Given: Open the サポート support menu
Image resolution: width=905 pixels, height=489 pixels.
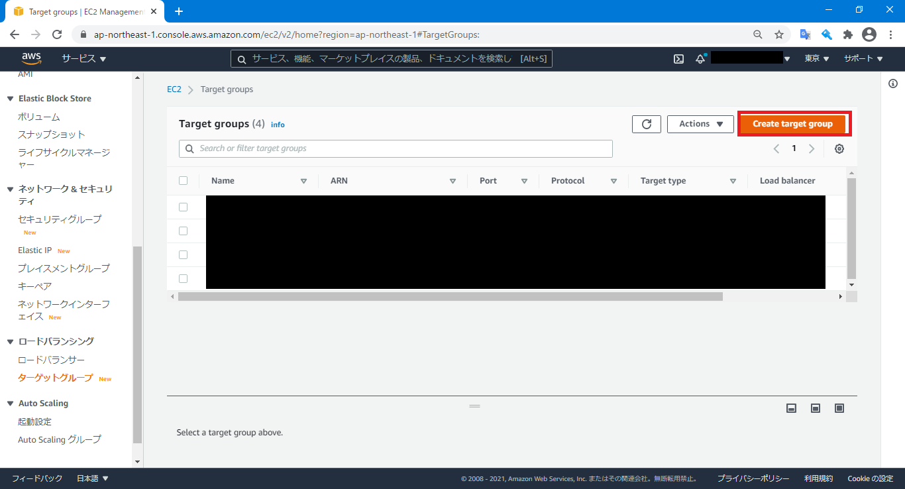Looking at the screenshot, I should click(x=863, y=59).
